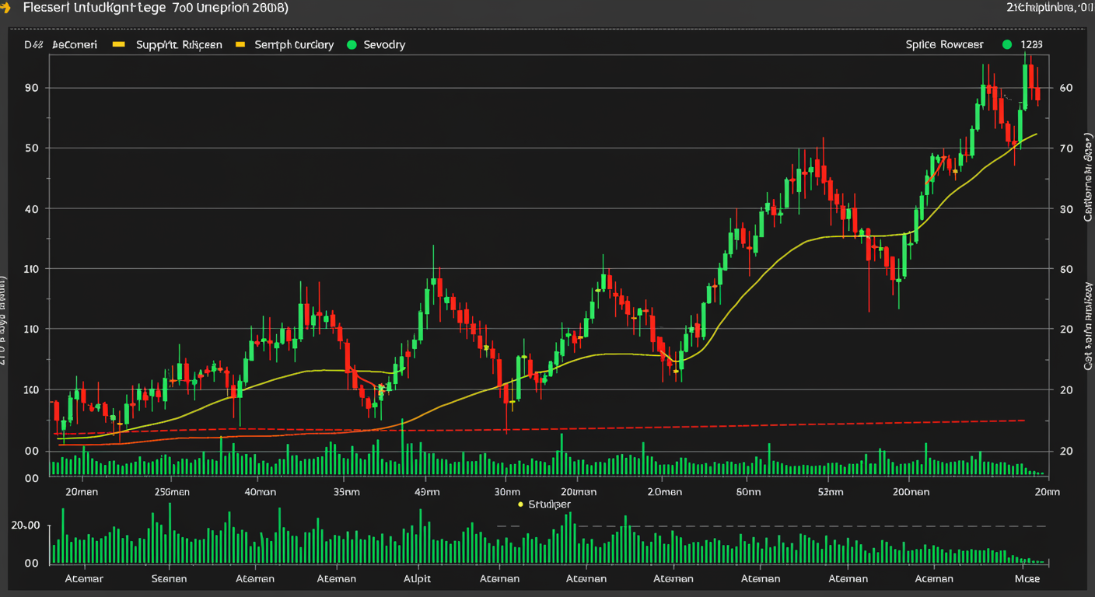The image size is (1095, 597).
Task: Select the Alipit label on bottom axis
Action: click(417, 578)
